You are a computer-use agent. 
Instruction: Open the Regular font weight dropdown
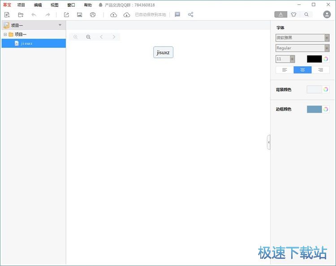302,48
